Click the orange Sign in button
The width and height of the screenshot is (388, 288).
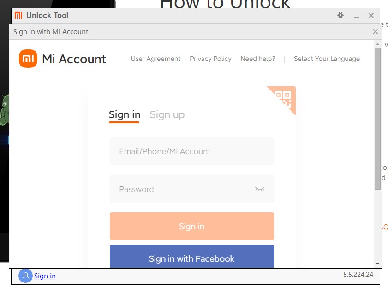pyautogui.click(x=192, y=226)
